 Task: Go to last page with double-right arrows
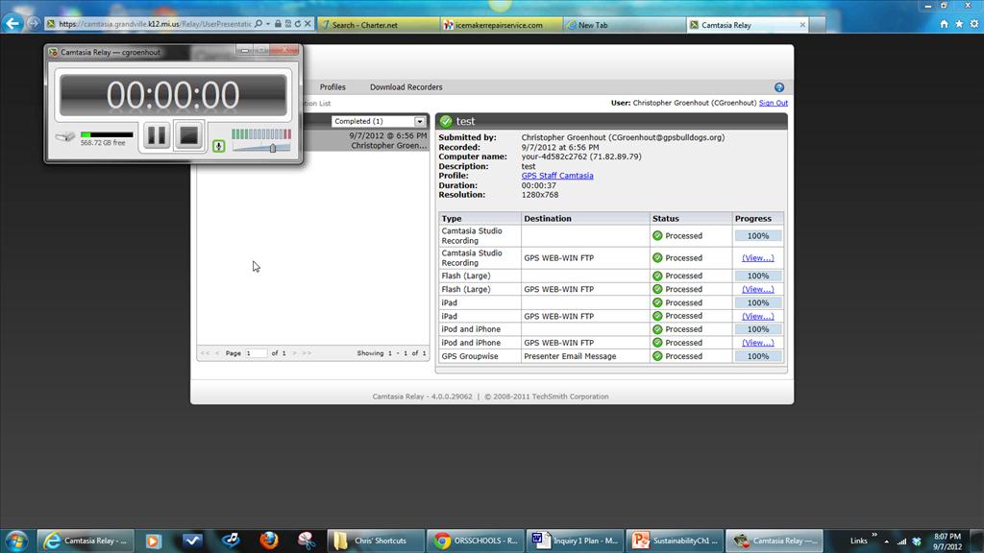pyautogui.click(x=307, y=353)
